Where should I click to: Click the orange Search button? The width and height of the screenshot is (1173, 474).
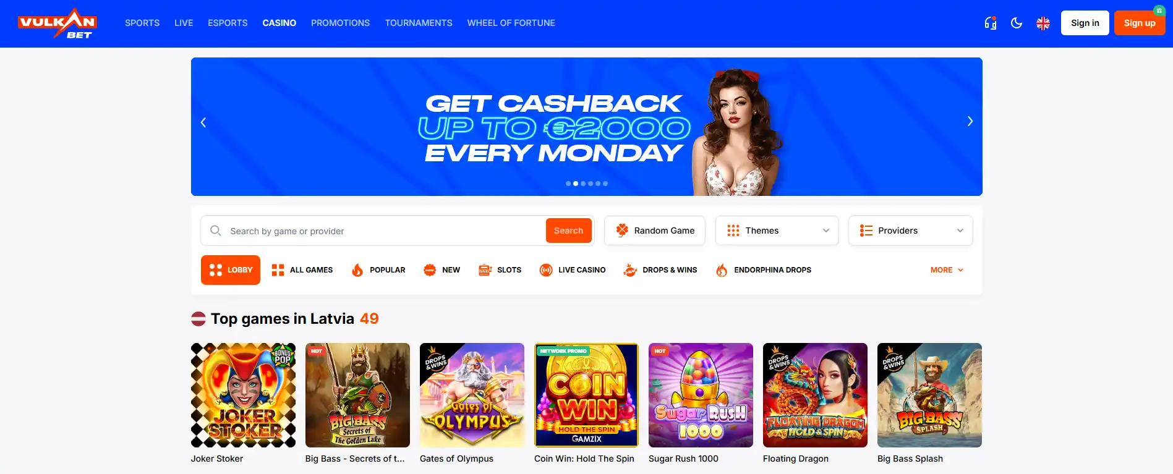(x=568, y=231)
